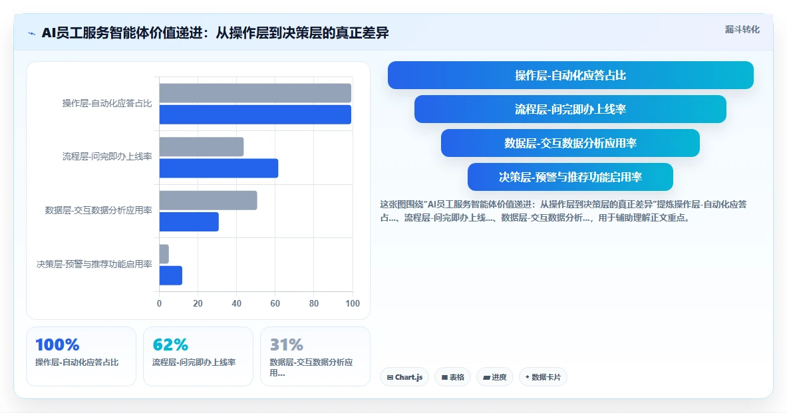The width and height of the screenshot is (787, 413).
Task: Select the 操作层-自动化应答占比 funnel stage
Action: click(571, 75)
